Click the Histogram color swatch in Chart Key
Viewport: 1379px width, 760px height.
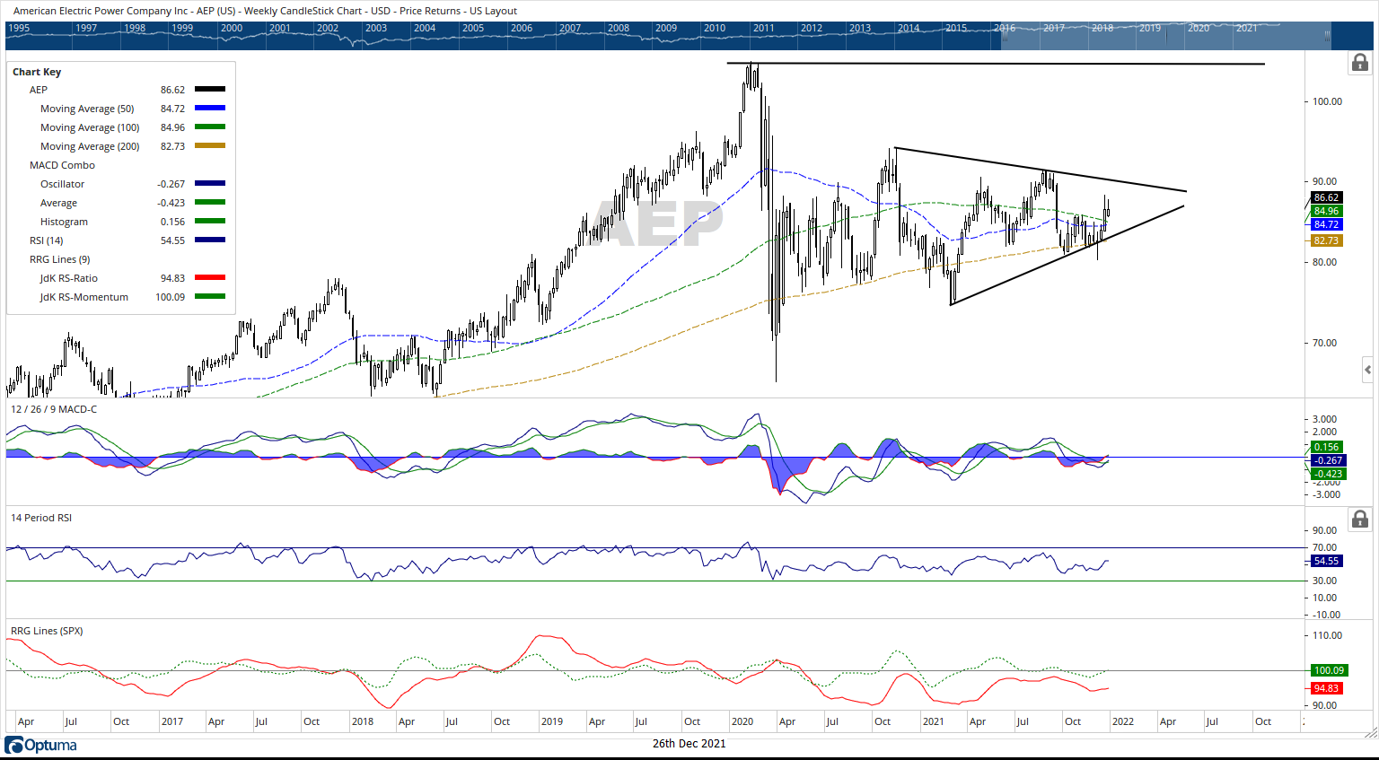click(210, 222)
